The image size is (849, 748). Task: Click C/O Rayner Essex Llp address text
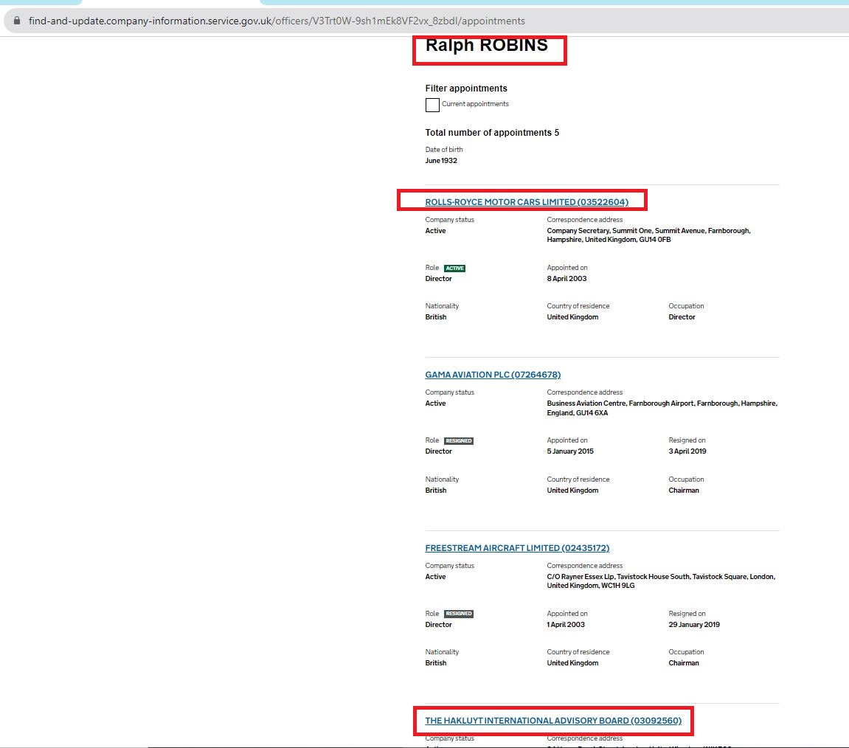click(661, 581)
